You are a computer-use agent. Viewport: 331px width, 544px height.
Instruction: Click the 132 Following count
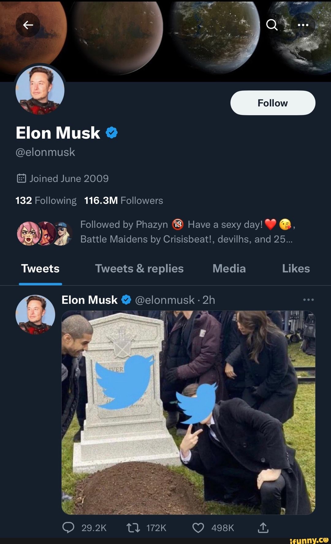(46, 200)
